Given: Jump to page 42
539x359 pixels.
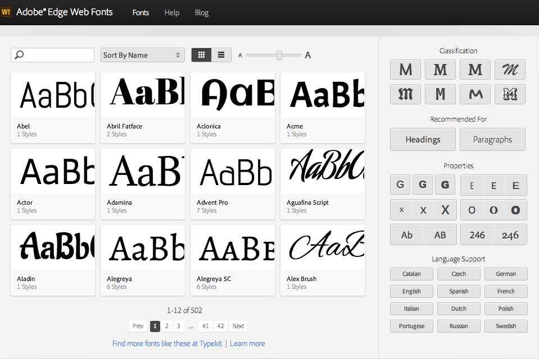Looking at the screenshot, I should click(221, 326).
